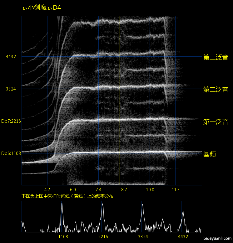Select the 第三泛音 label on the right
This screenshot has height=243, width=233.
tap(216, 57)
